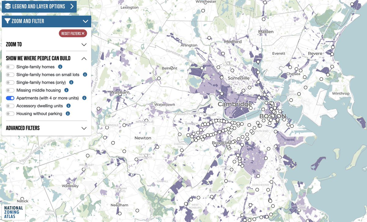Click the transit station marker near Winchester
The height and width of the screenshot is (222, 367).
point(203,11)
